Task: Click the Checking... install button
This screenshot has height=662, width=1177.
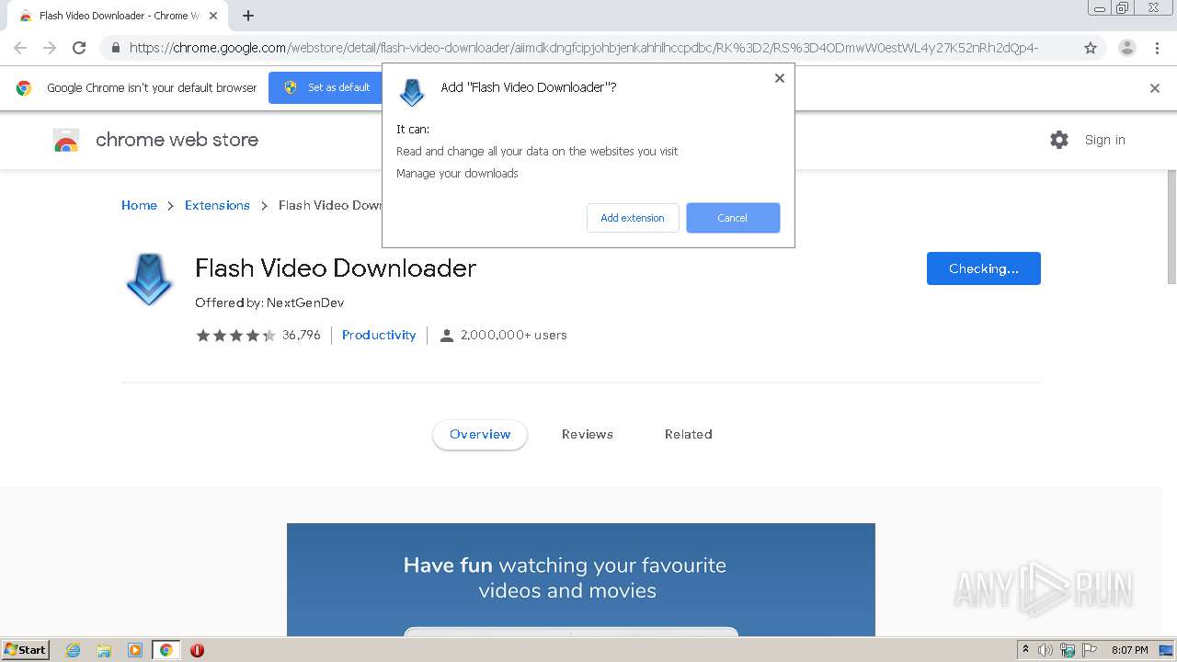Action: (984, 268)
